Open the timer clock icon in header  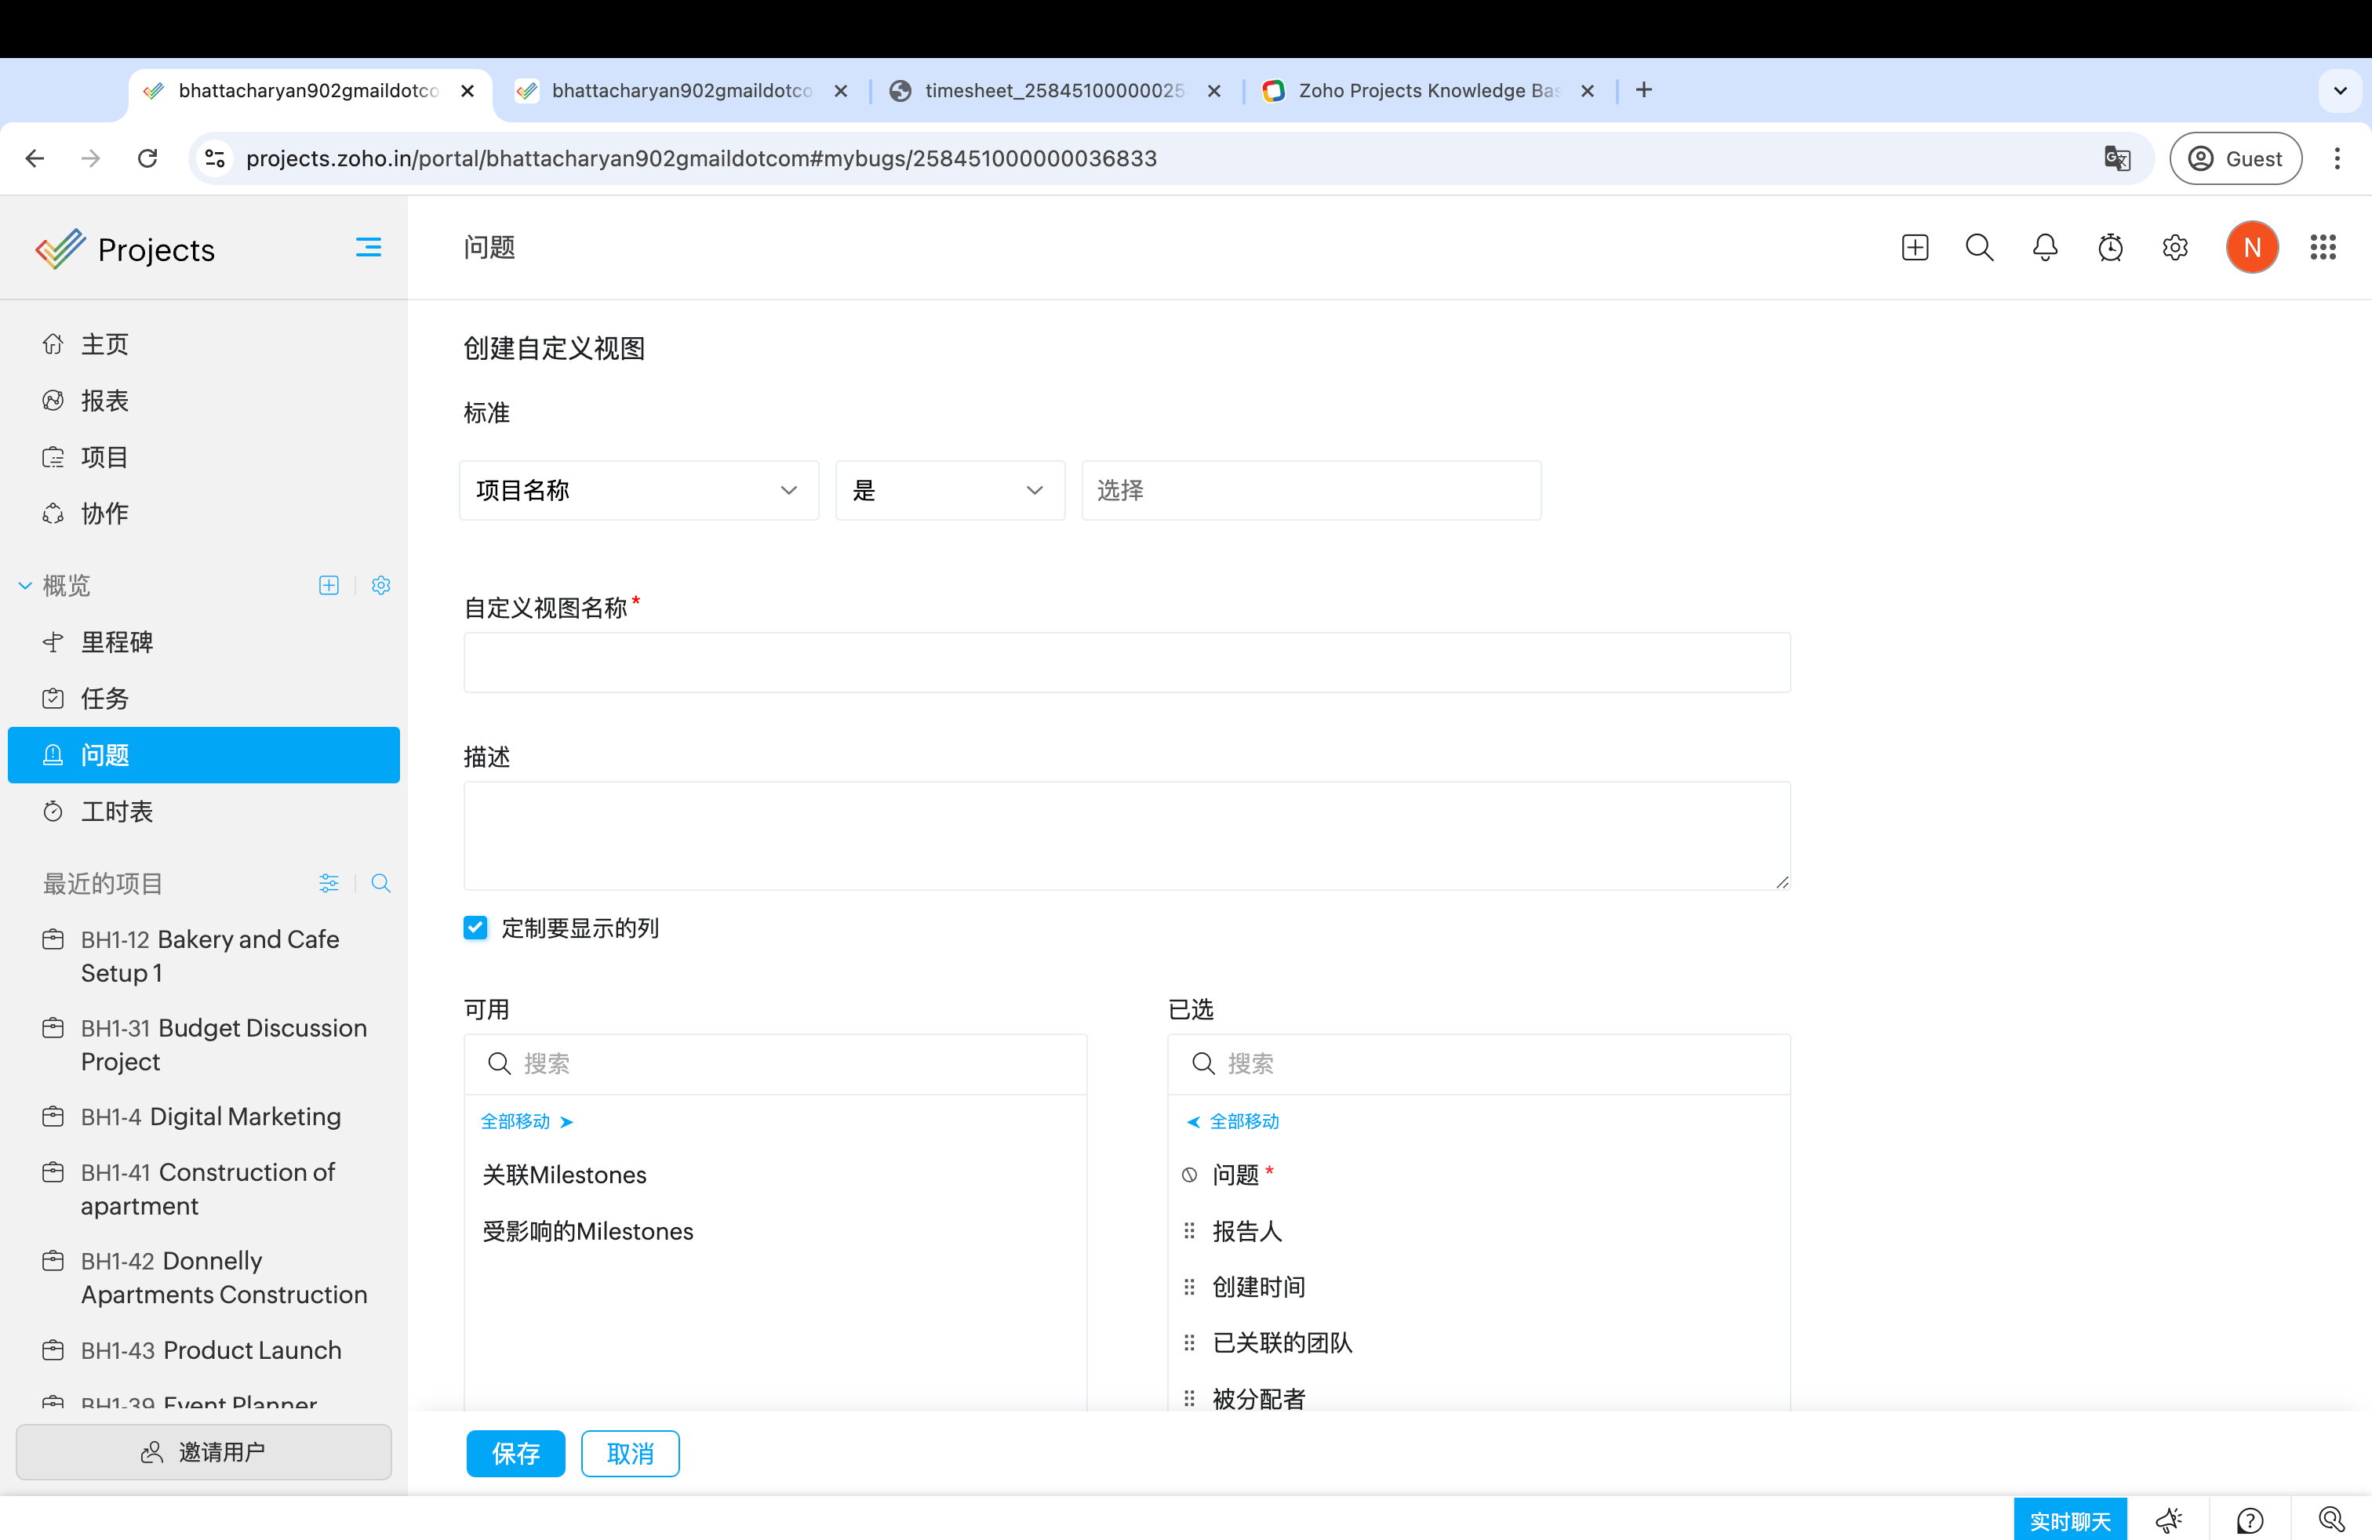(x=2110, y=247)
